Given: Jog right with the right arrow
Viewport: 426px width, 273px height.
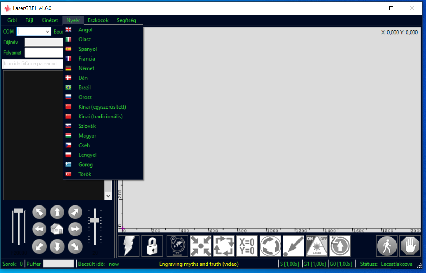Looking at the screenshot, I should click(75, 229).
